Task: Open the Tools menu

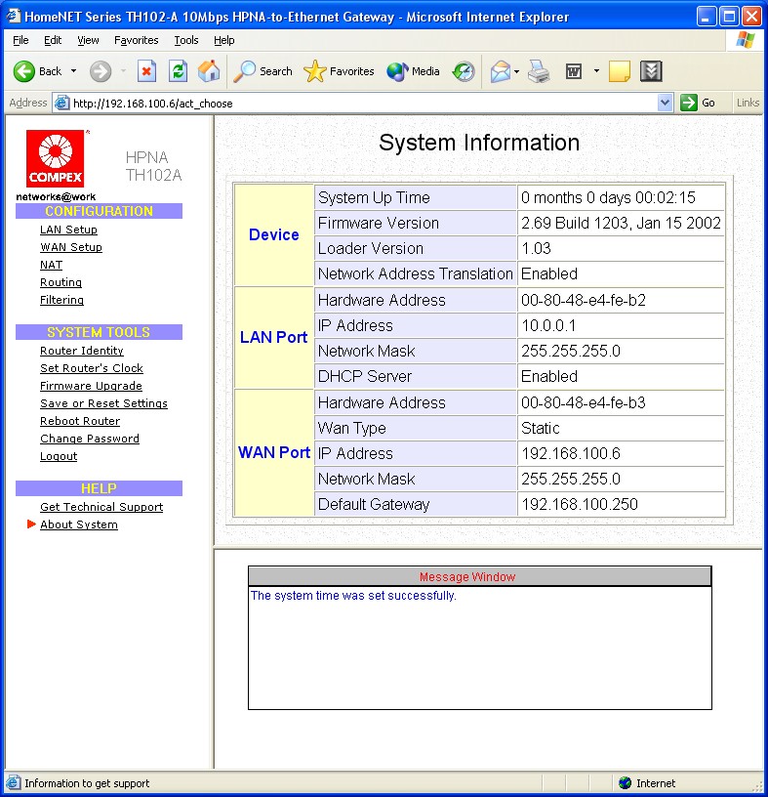Action: pos(186,40)
